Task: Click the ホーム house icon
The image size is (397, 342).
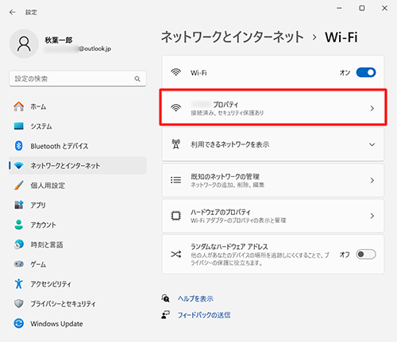Action: pos(19,106)
